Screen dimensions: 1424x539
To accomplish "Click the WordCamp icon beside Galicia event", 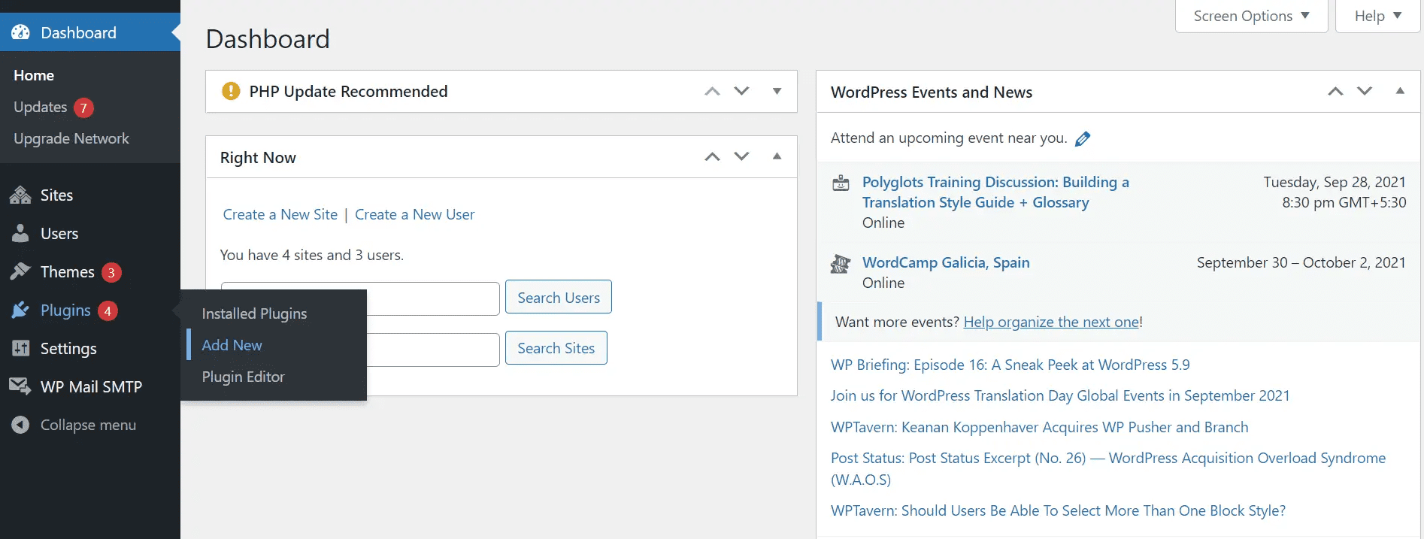I will coord(841,264).
